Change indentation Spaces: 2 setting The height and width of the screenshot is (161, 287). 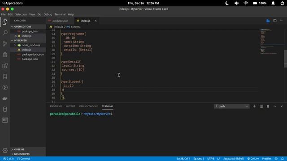pyautogui.click(x=199, y=159)
